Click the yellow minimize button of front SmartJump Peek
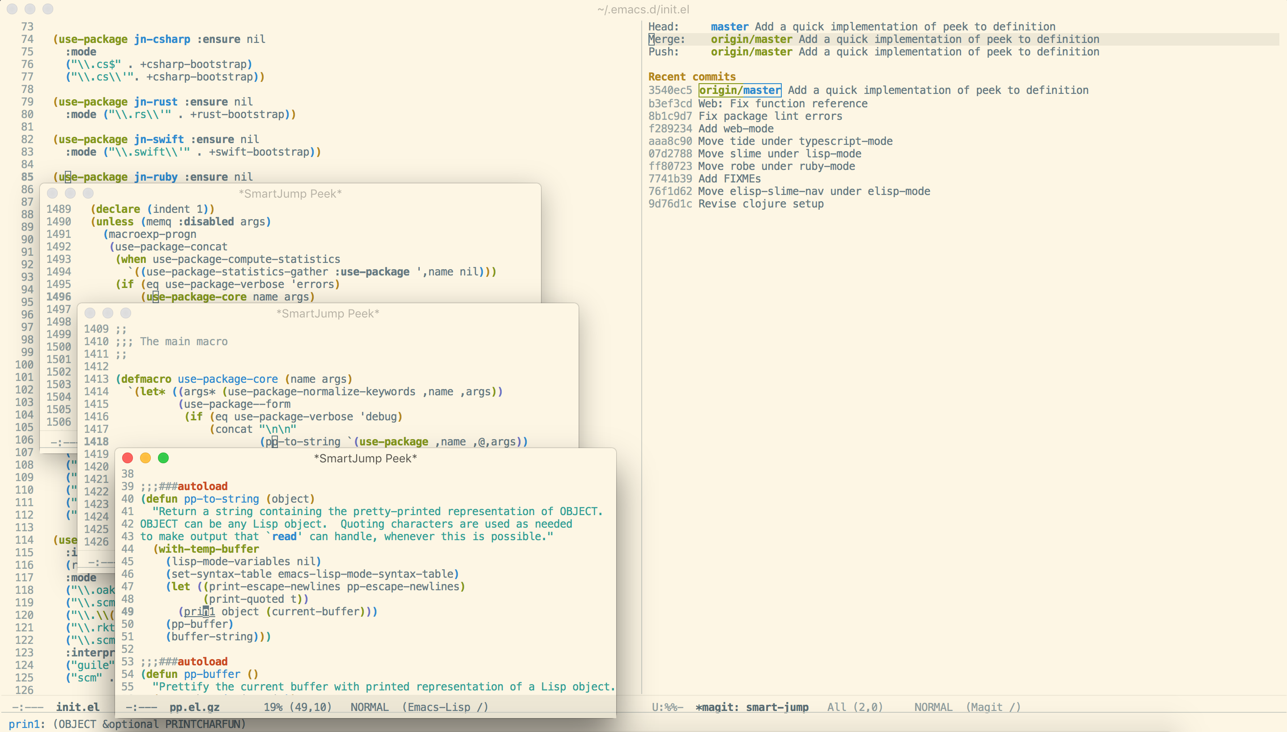 pos(145,458)
